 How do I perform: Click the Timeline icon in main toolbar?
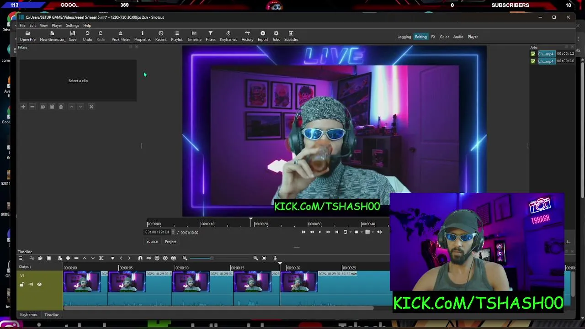[194, 36]
